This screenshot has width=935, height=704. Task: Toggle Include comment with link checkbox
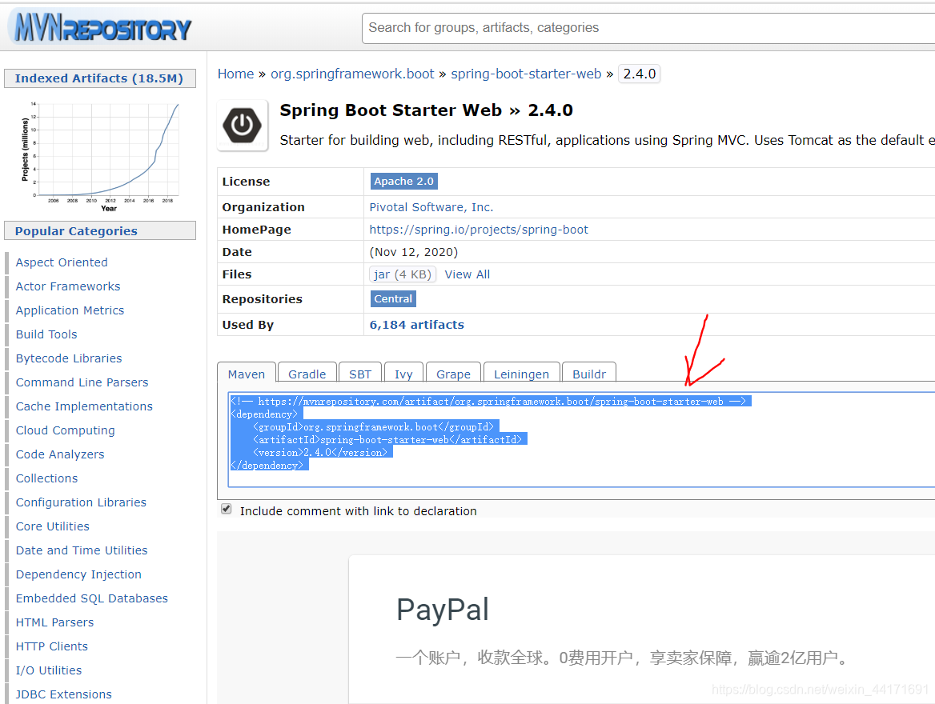226,509
